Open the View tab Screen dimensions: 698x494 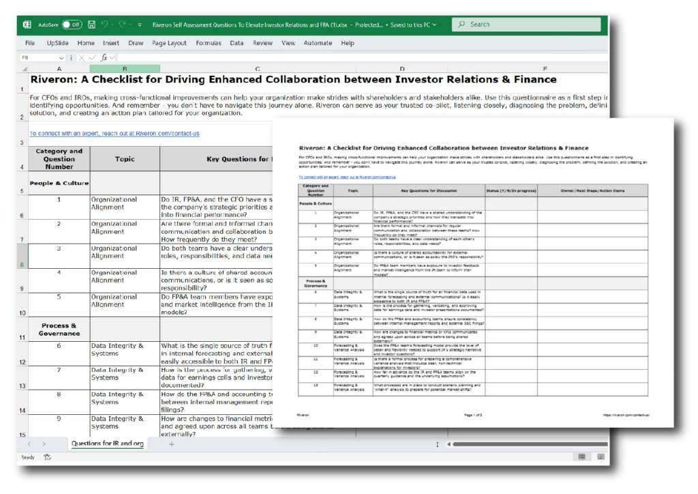point(288,43)
